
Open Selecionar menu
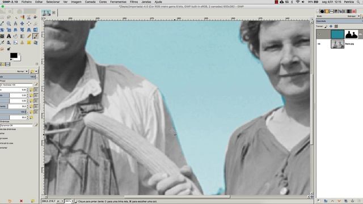point(53,2)
